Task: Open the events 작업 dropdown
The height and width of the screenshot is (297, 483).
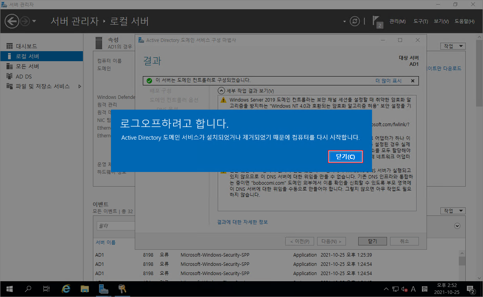Action: 453,211
